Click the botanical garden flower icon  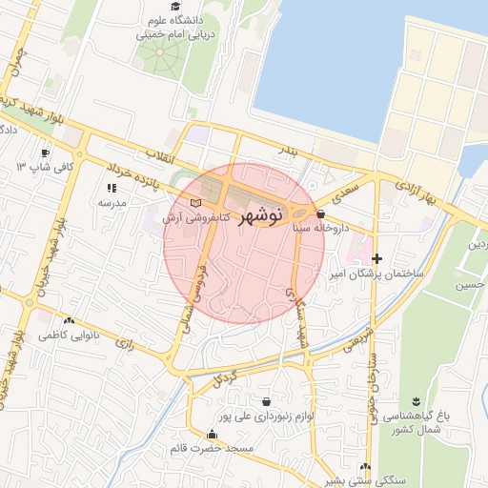pos(416,401)
